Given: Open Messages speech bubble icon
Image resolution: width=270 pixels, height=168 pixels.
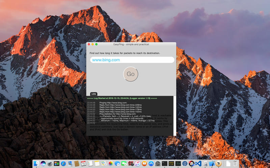Looking at the screenshot, I should click(x=117, y=164).
